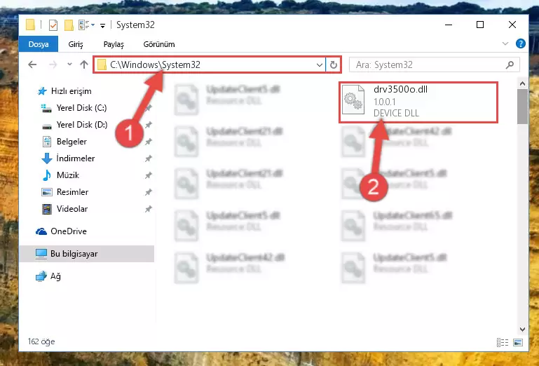Image resolution: width=539 pixels, height=366 pixels.
Task: Go back with the left arrow
Action: 32,65
